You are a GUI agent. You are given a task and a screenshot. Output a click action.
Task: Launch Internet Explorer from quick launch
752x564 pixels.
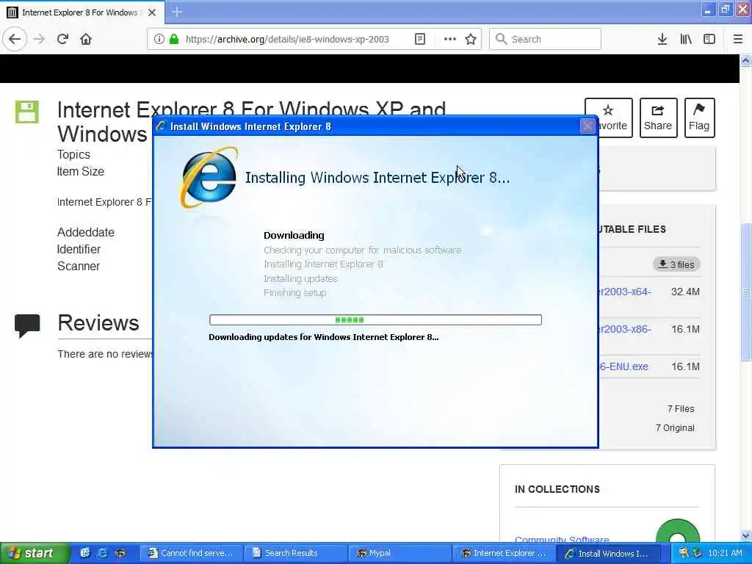point(102,553)
